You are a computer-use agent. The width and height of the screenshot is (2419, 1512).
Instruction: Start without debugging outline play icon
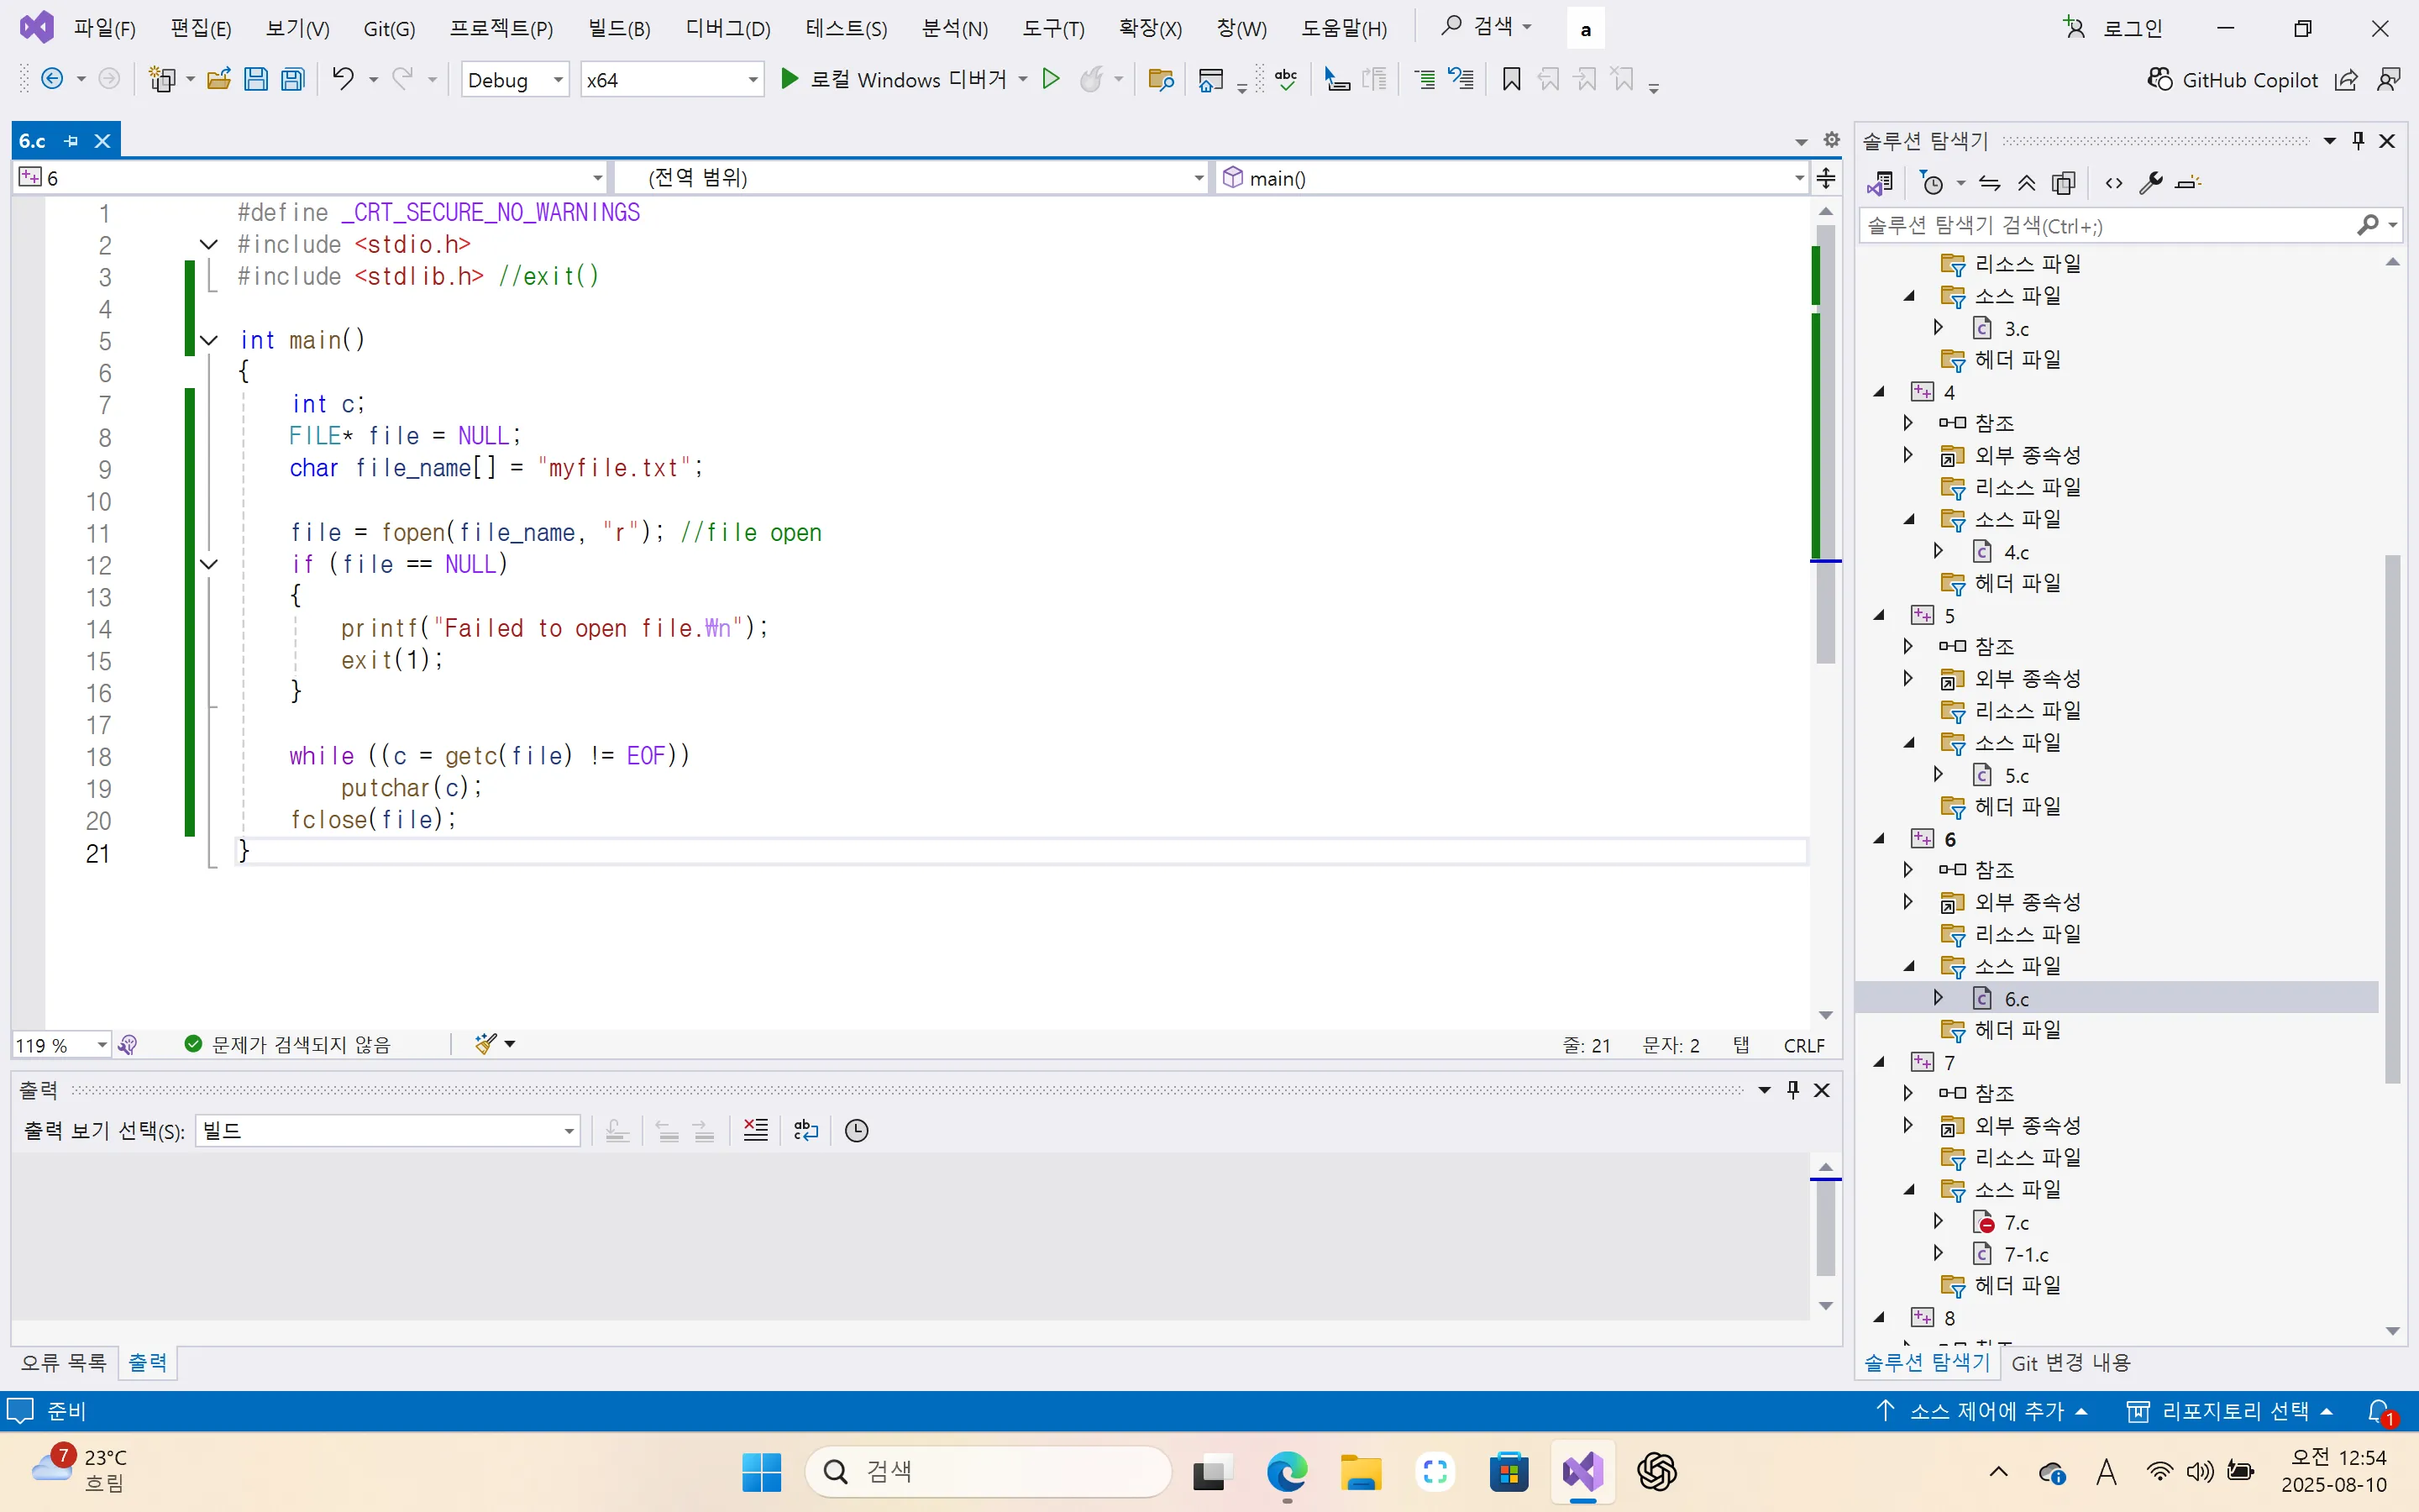click(1051, 79)
